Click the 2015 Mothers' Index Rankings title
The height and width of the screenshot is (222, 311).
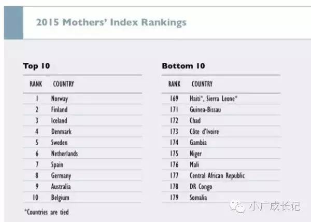[x=111, y=23]
